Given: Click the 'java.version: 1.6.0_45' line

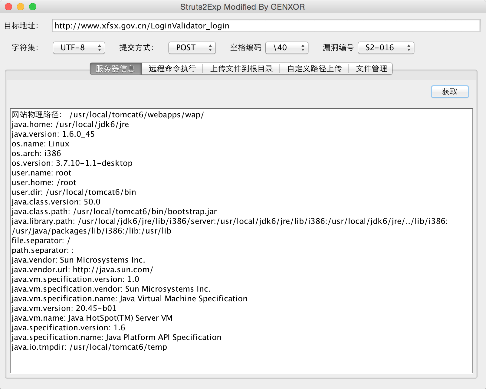Looking at the screenshot, I should tap(53, 134).
